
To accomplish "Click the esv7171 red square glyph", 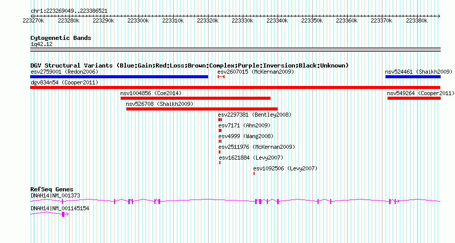I will pos(220,130).
